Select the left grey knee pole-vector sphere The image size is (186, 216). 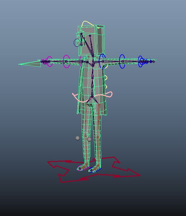(x=77, y=138)
